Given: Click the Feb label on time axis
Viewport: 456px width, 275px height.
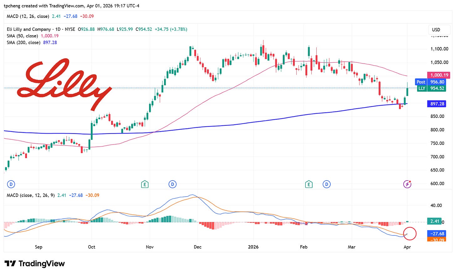Looking at the screenshot, I should click(304, 247).
